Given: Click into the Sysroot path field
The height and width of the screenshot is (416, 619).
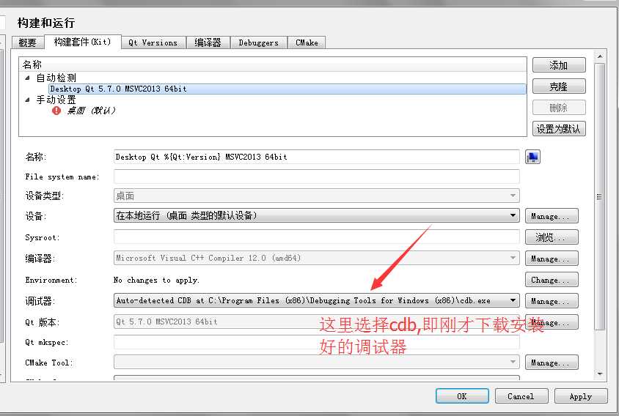Looking at the screenshot, I should (x=317, y=237).
